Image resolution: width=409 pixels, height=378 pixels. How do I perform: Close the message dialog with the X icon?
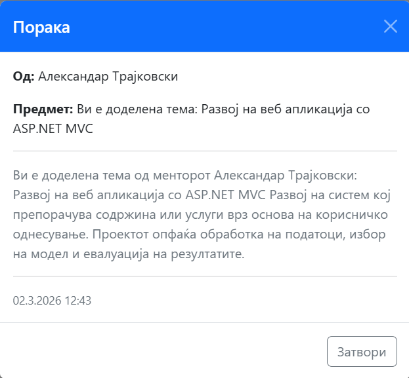391,26
